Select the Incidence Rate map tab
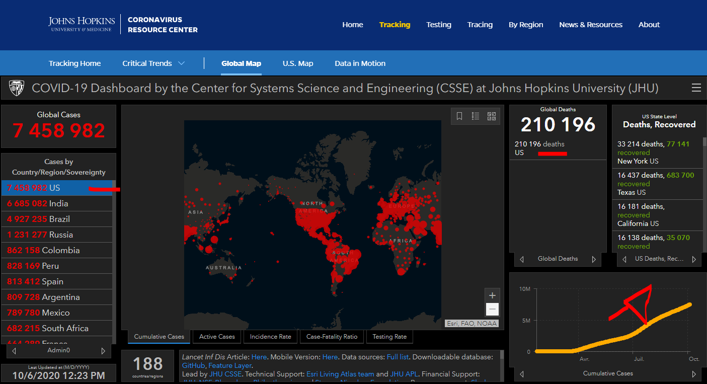This screenshot has height=384, width=707. (271, 337)
